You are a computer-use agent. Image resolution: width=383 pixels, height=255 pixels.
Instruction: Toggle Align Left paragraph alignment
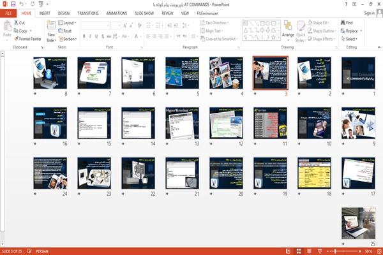148,36
